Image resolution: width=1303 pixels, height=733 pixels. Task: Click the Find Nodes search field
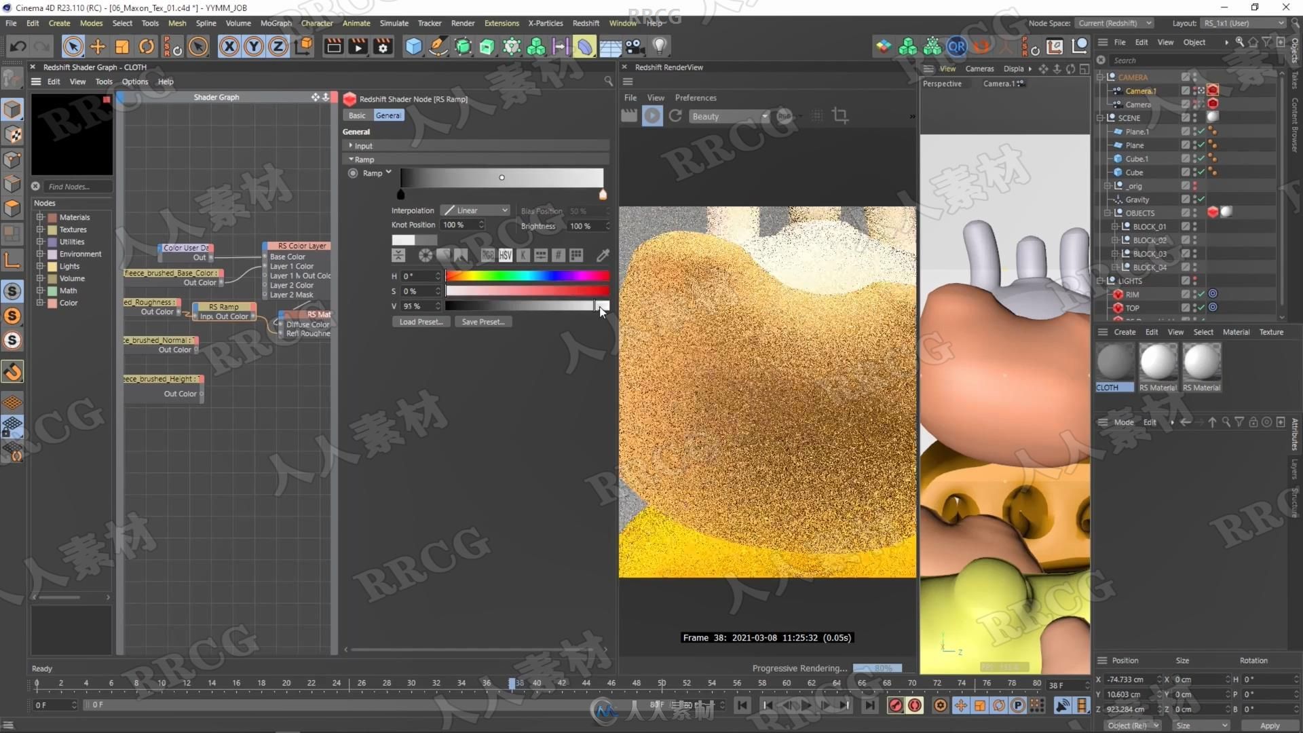[x=77, y=187]
